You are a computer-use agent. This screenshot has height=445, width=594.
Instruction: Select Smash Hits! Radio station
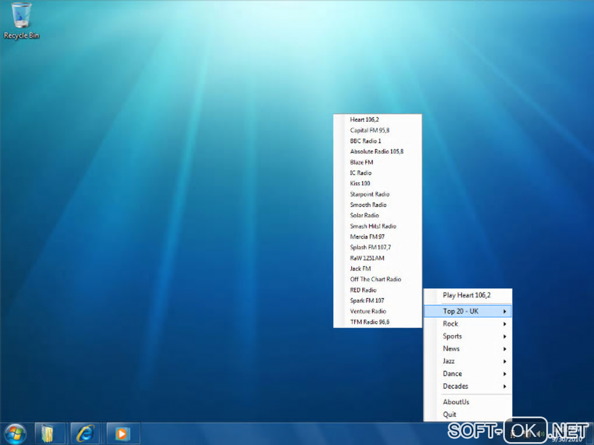pyautogui.click(x=377, y=226)
